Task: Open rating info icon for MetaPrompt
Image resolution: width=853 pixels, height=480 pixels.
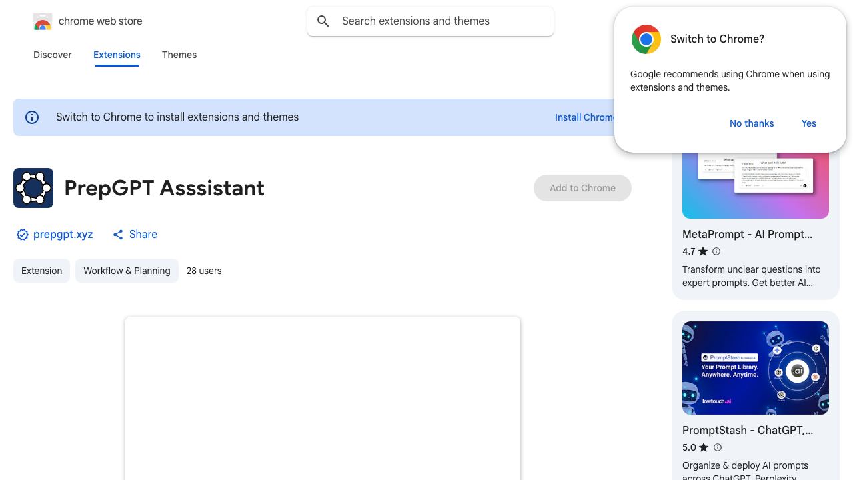Action: [x=716, y=251]
